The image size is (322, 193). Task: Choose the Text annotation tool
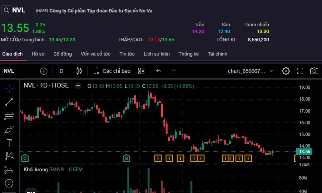[9, 143]
